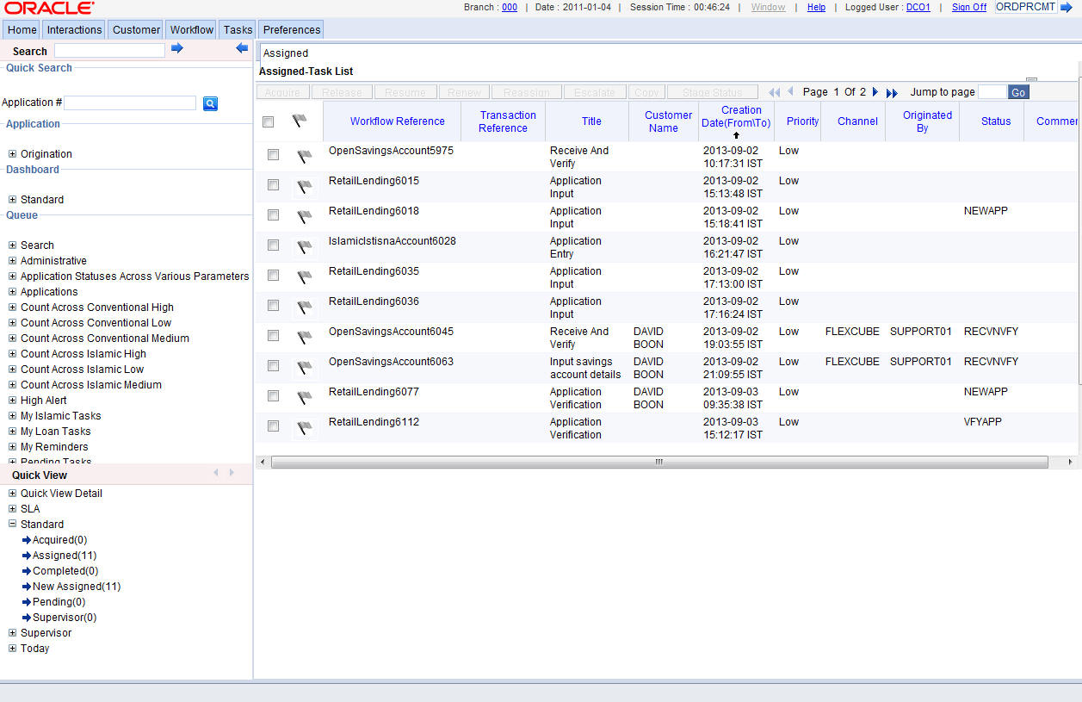Check the box for OpenSavingsAccount5975
The width and height of the screenshot is (1082, 702).
point(273,154)
